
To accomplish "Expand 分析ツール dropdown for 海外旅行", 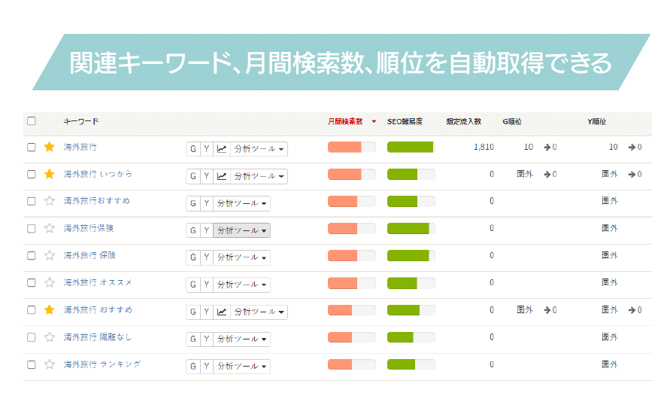I will (x=259, y=149).
